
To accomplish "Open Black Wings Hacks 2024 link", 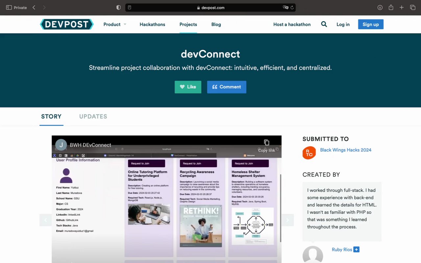I will [x=346, y=150].
